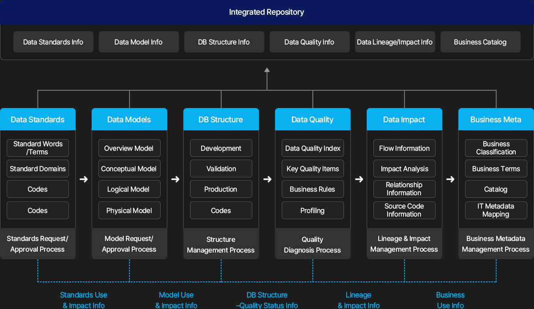Open the Business Catalog box
The height and width of the screenshot is (309, 534).
point(481,42)
